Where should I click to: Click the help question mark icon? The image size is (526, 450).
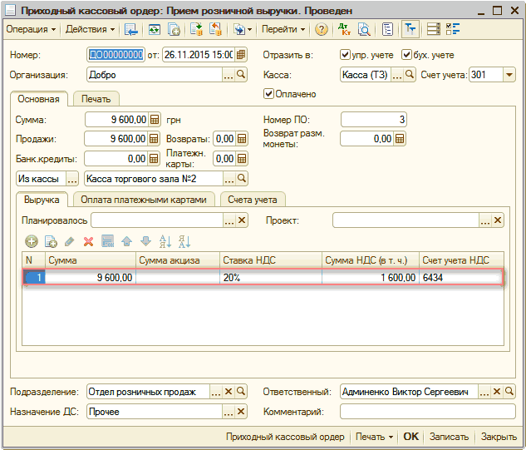(322, 30)
